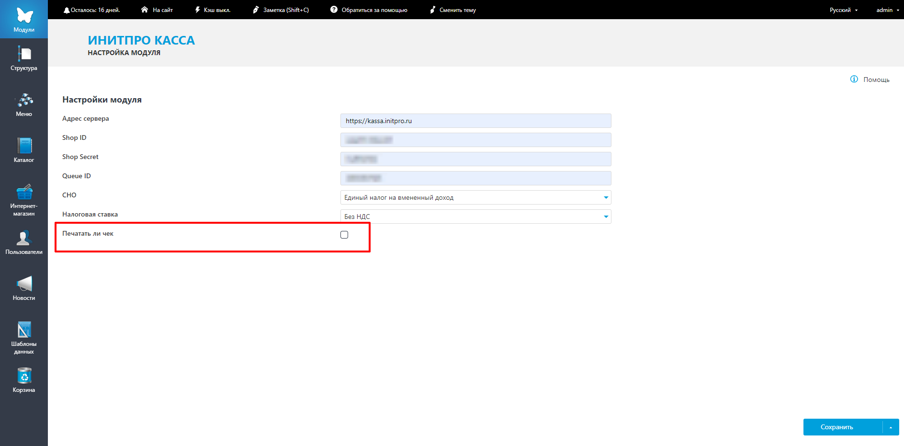Click the question mark help icon
The image size is (904, 446).
[x=334, y=10]
